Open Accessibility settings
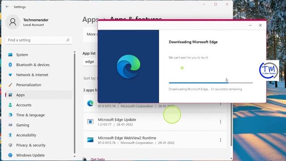Screen dimensions: 286x161 coord(39,135)
